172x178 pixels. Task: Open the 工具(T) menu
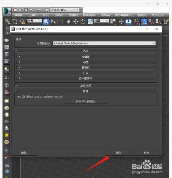33,15
